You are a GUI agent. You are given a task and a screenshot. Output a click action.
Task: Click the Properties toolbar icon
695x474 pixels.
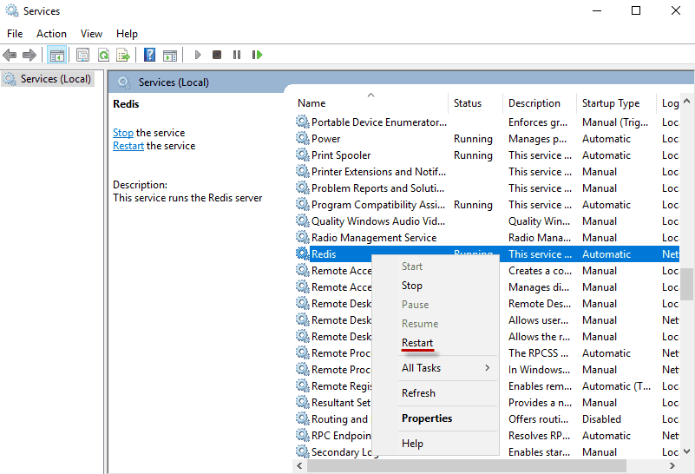(83, 55)
